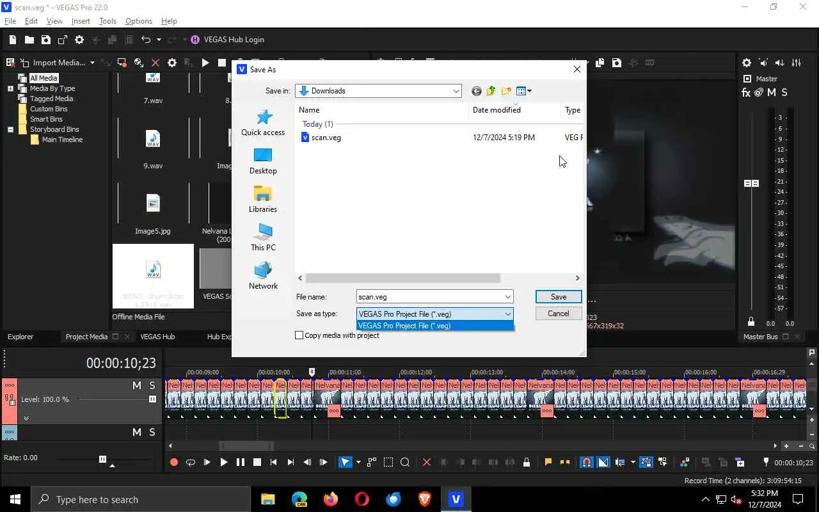Mute the video track with level control
819x512 pixels.
click(x=136, y=385)
